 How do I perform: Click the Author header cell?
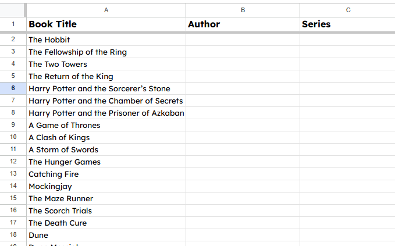[x=243, y=24]
